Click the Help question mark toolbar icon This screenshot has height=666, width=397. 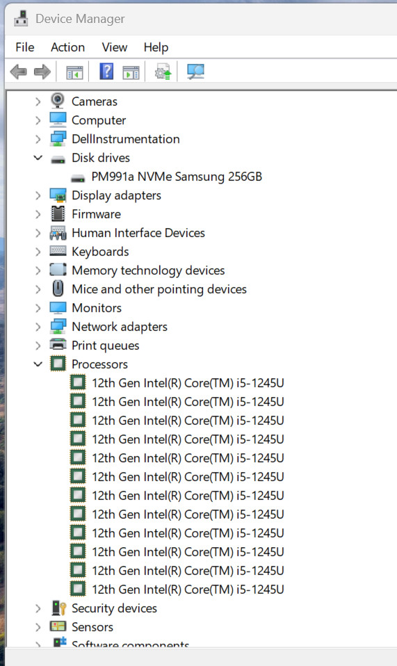pos(106,72)
